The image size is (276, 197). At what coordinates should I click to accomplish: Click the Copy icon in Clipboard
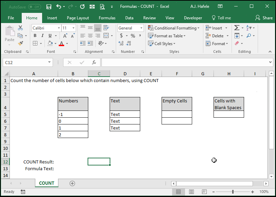click(20, 36)
